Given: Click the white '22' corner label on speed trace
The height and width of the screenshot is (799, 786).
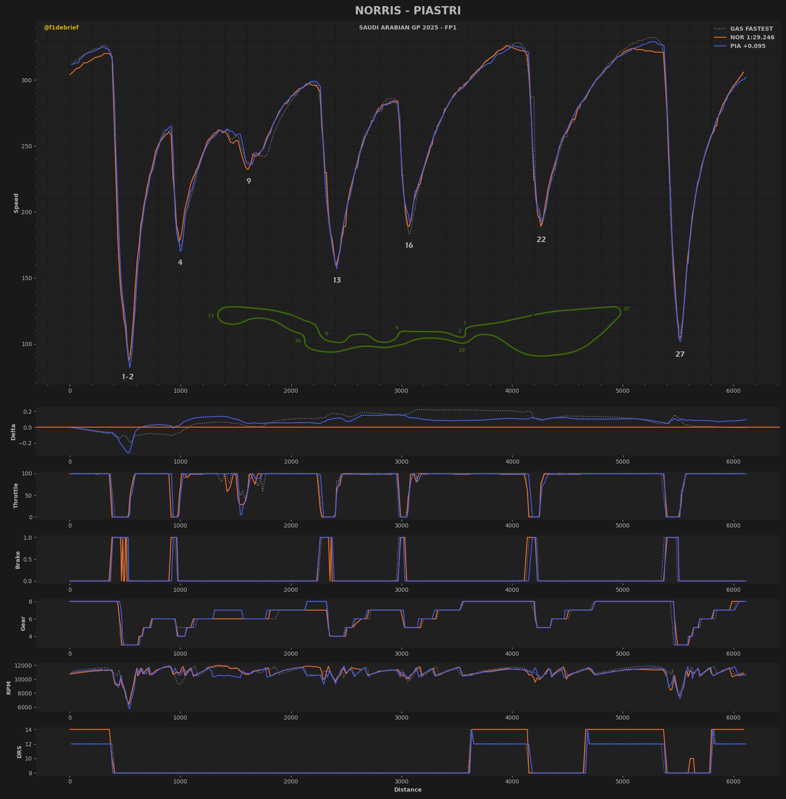Looking at the screenshot, I should point(541,240).
